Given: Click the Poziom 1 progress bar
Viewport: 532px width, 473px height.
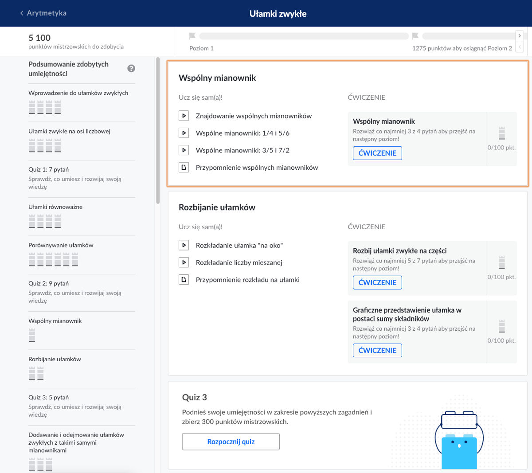Looking at the screenshot, I should [x=304, y=36].
